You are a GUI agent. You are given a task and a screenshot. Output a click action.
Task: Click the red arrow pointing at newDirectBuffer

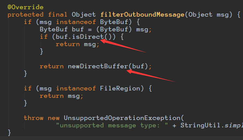pos(152,76)
